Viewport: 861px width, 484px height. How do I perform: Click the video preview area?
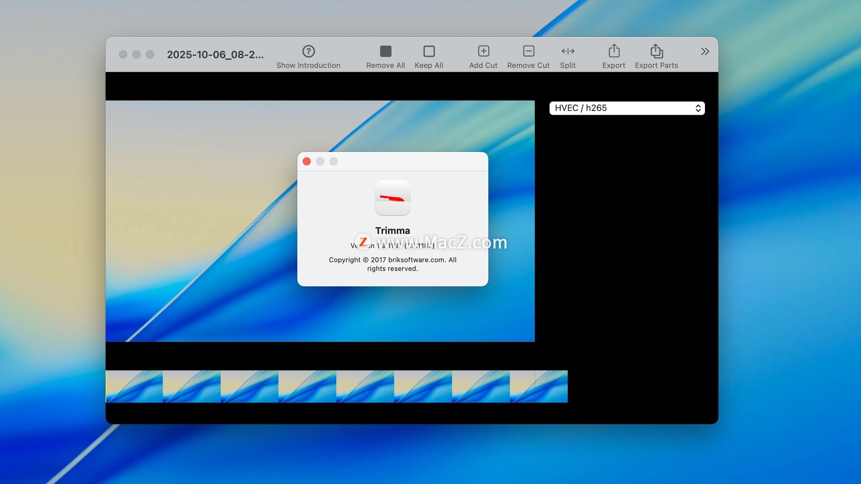[x=202, y=224]
